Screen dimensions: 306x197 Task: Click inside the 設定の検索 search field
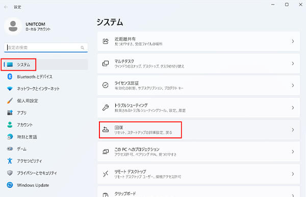tap(46, 47)
